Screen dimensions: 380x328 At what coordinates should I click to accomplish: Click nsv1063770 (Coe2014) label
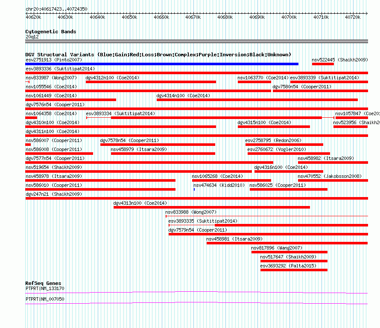pos(263,78)
